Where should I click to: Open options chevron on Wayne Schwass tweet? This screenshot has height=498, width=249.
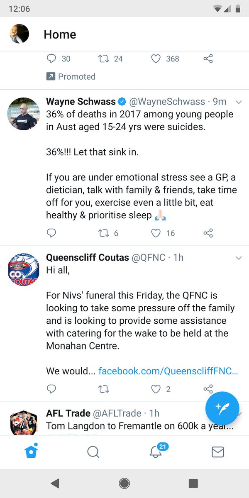tap(239, 102)
